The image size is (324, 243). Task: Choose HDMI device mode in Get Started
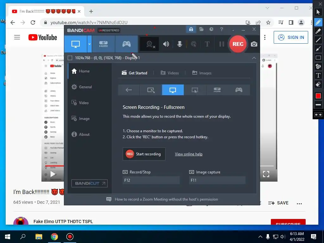(217, 90)
